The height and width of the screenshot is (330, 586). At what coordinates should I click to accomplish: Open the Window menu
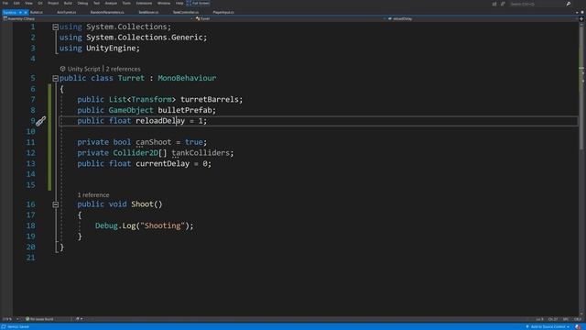[x=164, y=3]
